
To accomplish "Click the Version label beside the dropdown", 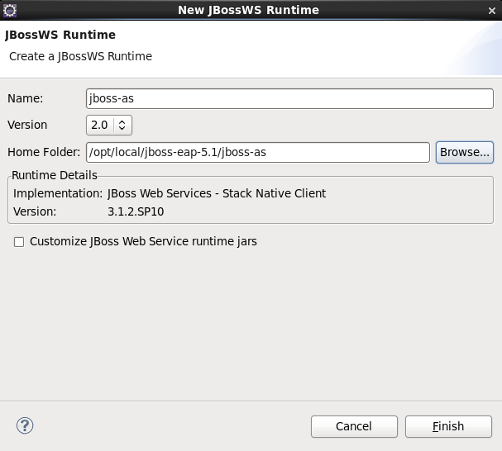I will [x=27, y=125].
